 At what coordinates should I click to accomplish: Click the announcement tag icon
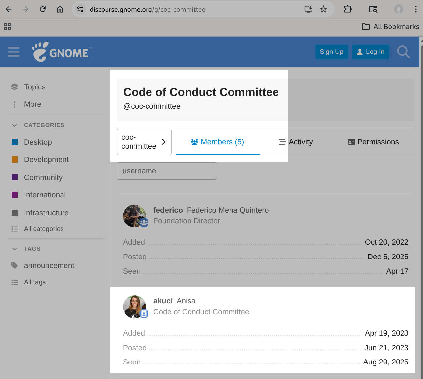coord(14,265)
